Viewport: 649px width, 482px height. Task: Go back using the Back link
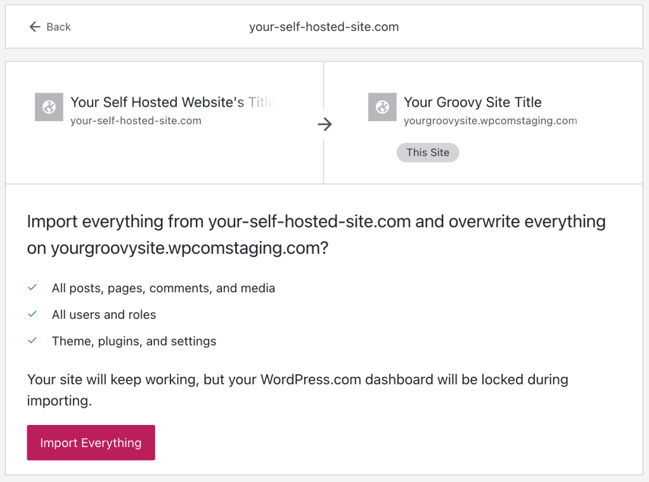(x=50, y=27)
